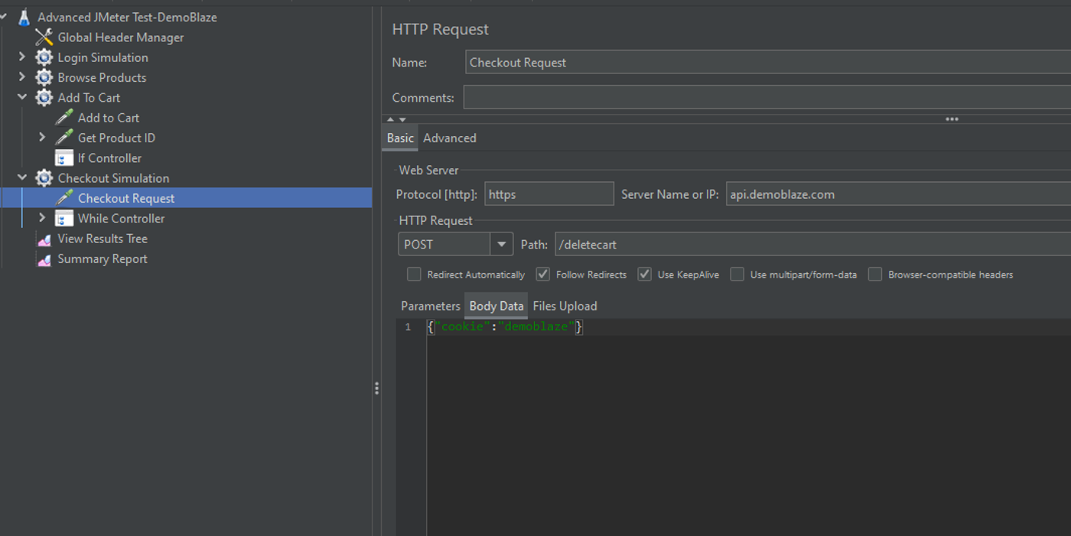Select the Add to Cart sampler label
This screenshot has width=1071, height=536.
coord(109,118)
